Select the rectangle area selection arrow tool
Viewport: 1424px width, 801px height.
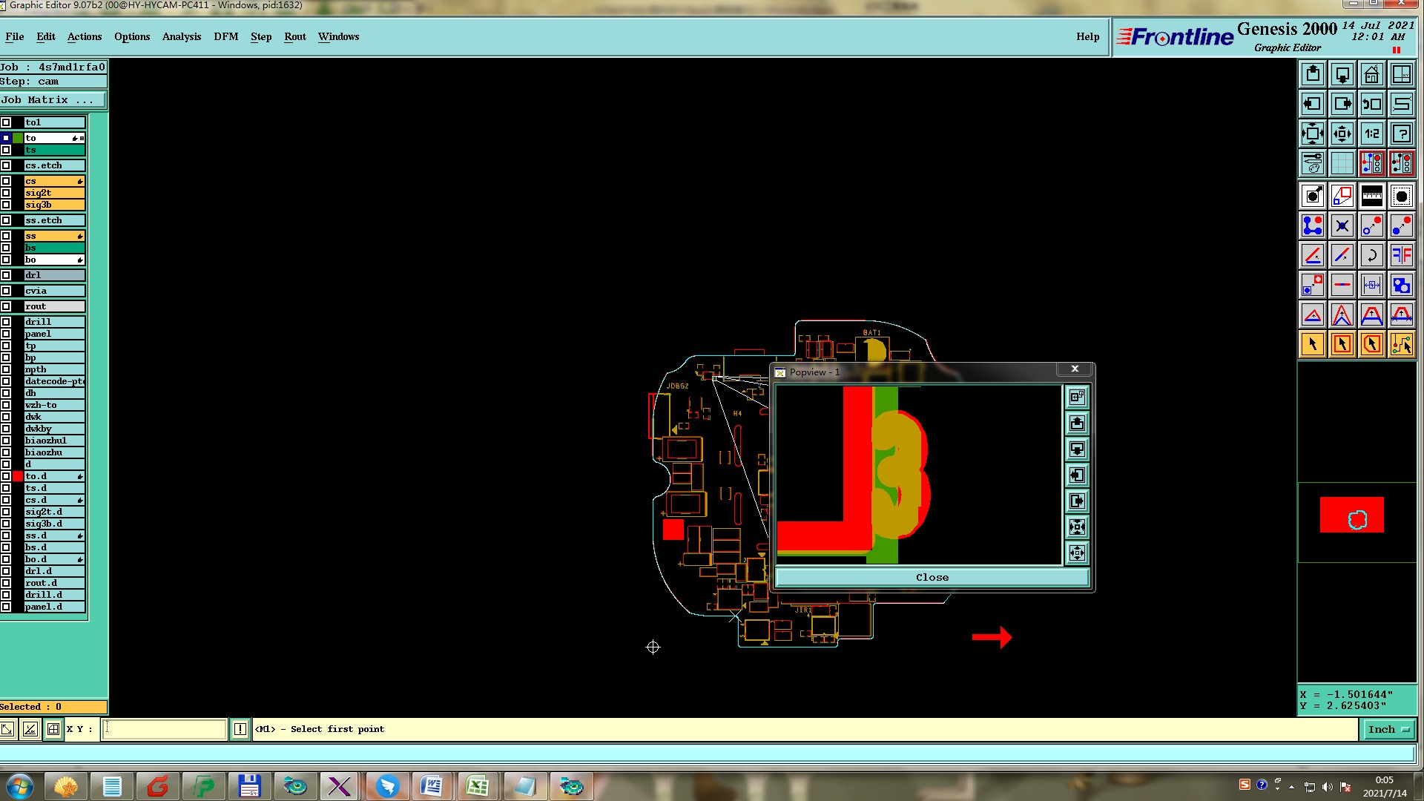tap(1342, 344)
